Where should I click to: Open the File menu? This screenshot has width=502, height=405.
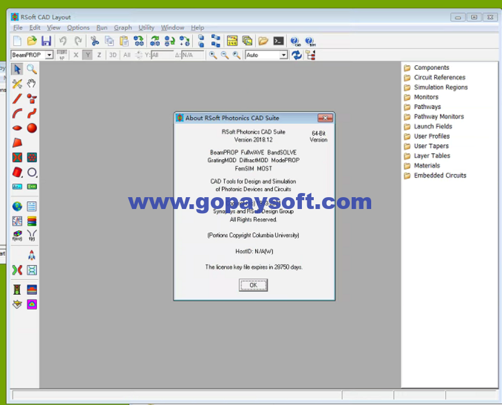coord(18,28)
